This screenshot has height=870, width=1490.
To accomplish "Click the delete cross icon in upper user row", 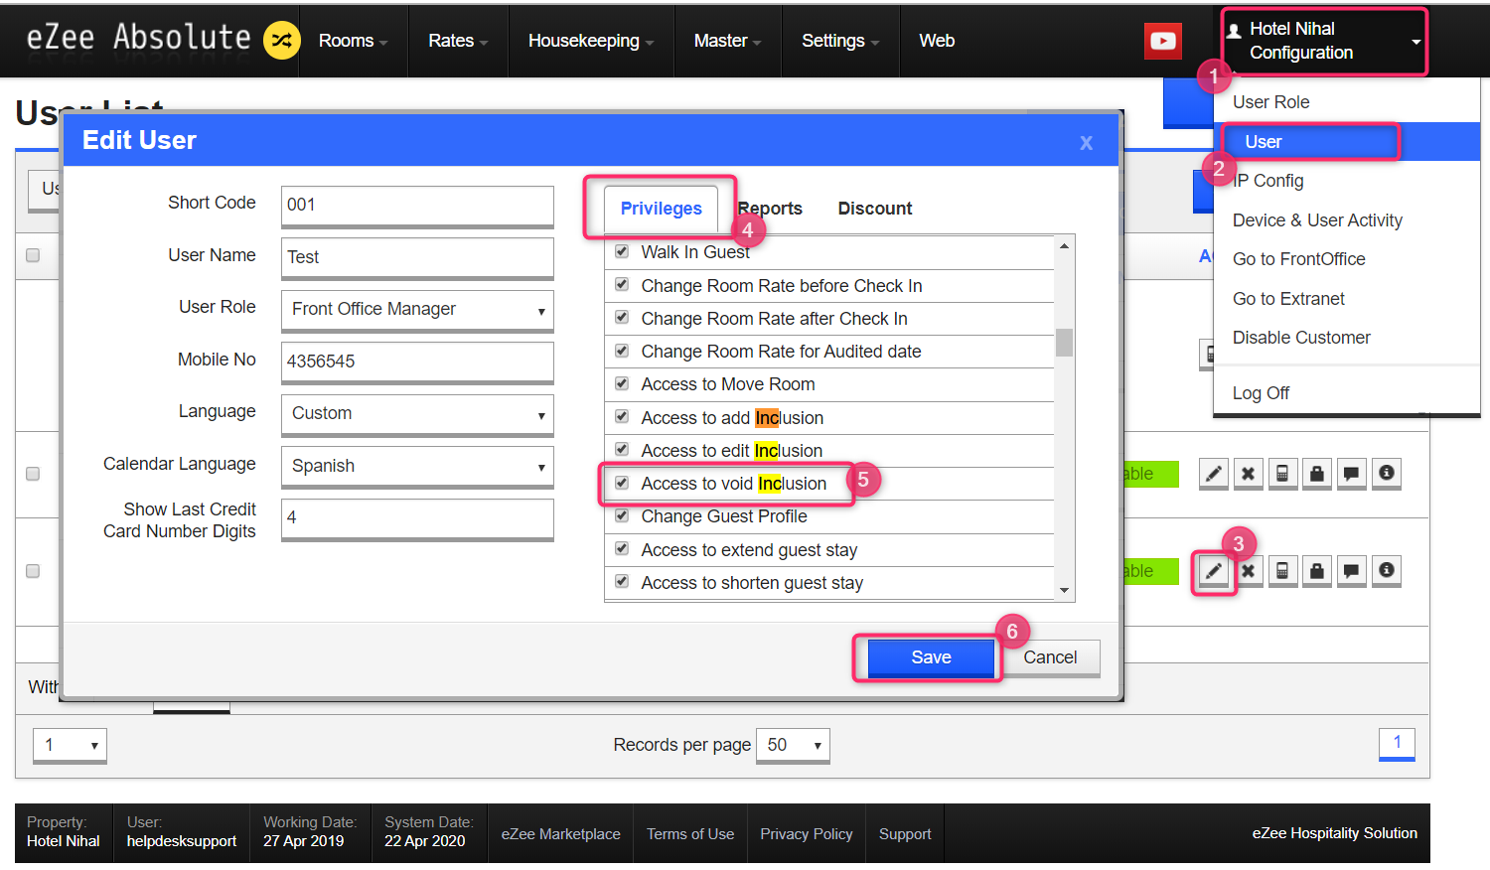I will pyautogui.click(x=1249, y=474).
